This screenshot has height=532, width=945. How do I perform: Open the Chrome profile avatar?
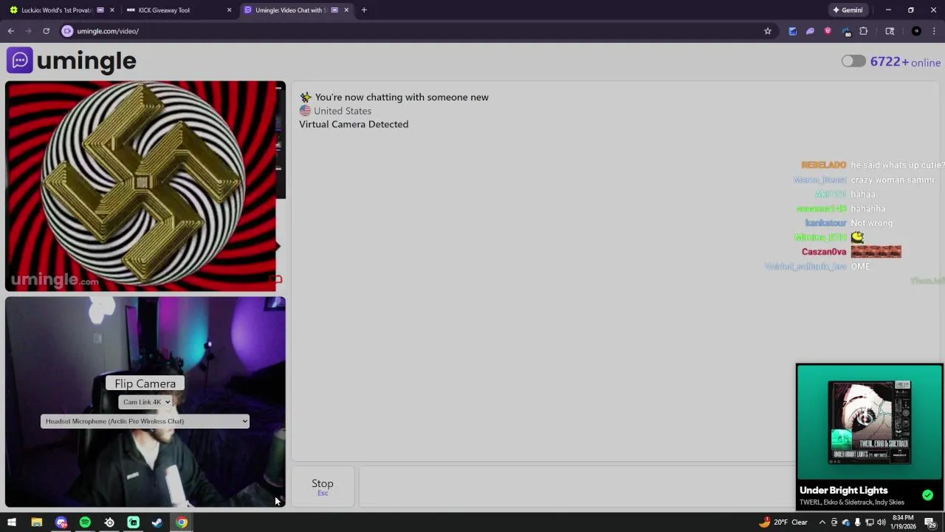(x=916, y=31)
